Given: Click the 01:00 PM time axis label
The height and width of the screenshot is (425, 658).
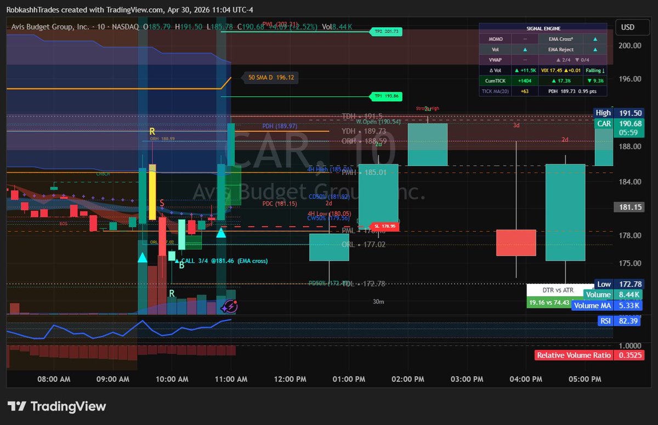Looking at the screenshot, I should coord(349,379).
